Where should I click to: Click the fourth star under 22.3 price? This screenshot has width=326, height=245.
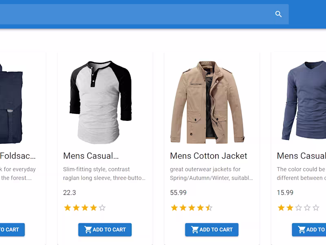[94, 208]
